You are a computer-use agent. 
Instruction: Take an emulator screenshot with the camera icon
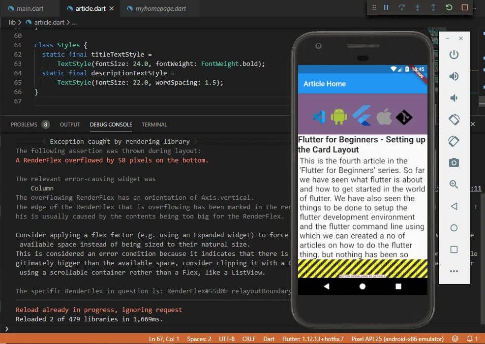point(454,163)
